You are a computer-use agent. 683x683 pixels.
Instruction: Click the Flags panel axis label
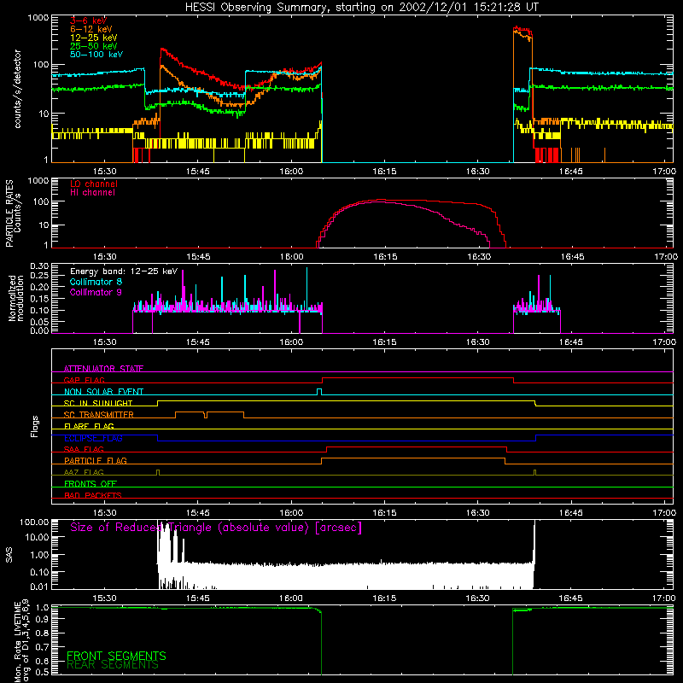click(x=35, y=426)
